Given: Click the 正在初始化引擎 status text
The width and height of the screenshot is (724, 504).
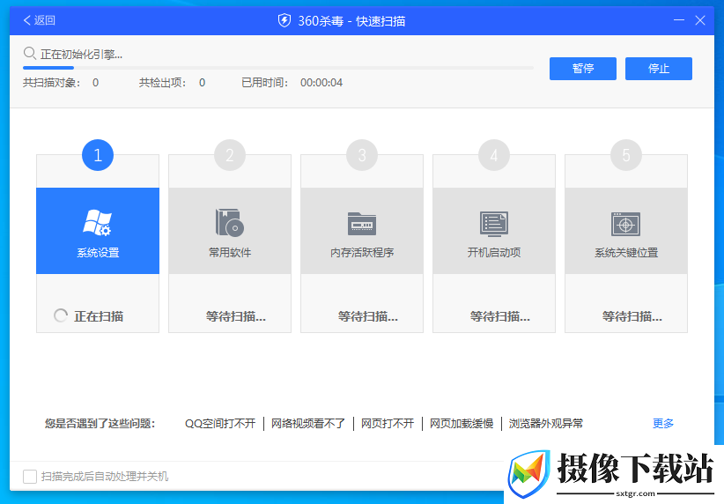Looking at the screenshot, I should [x=81, y=55].
